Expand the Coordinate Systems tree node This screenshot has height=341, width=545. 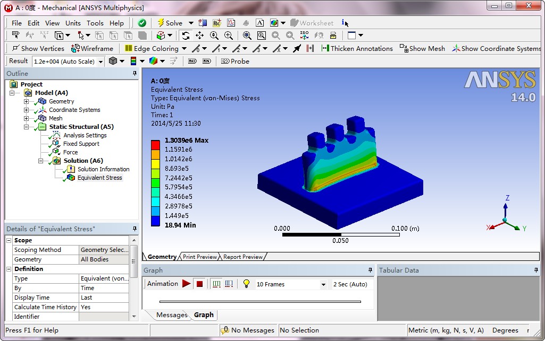pyautogui.click(x=26, y=110)
